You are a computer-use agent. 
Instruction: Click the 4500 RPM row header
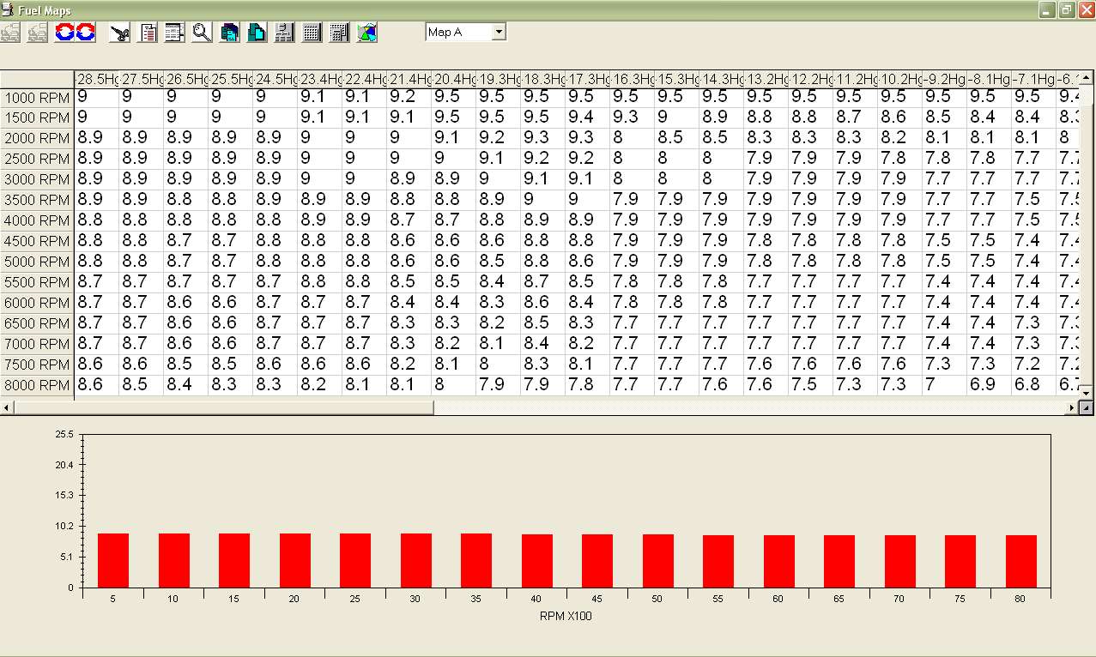(x=37, y=241)
